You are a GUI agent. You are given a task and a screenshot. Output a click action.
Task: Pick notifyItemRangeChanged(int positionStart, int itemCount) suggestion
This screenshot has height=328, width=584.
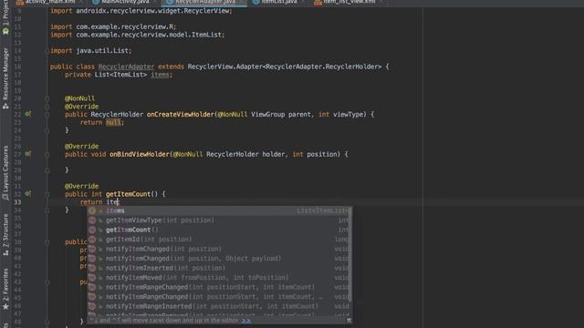[x=219, y=287]
